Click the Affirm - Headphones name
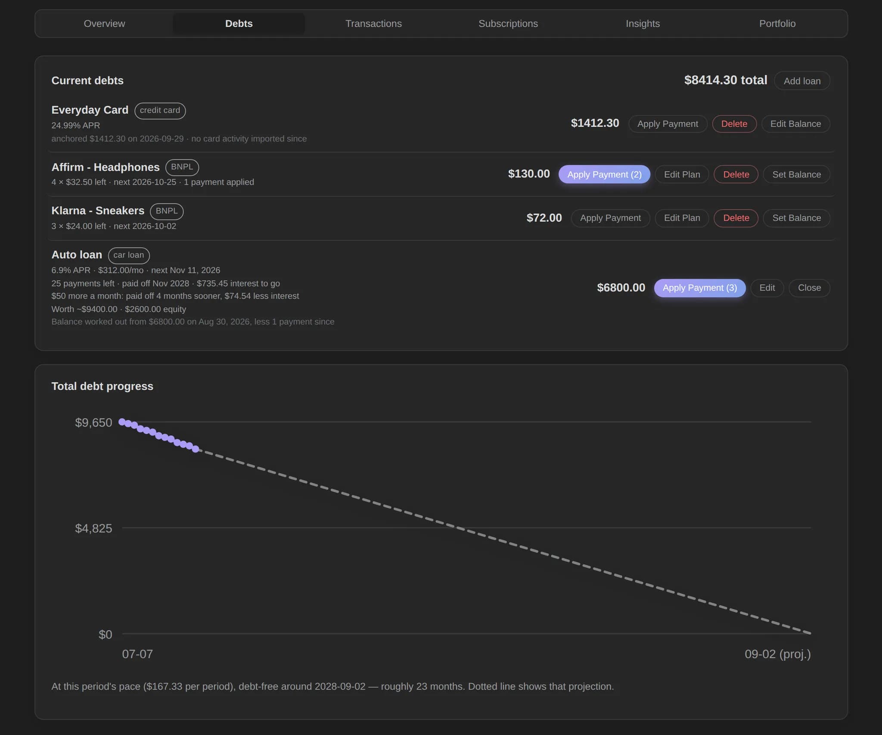882x735 pixels. pos(105,167)
